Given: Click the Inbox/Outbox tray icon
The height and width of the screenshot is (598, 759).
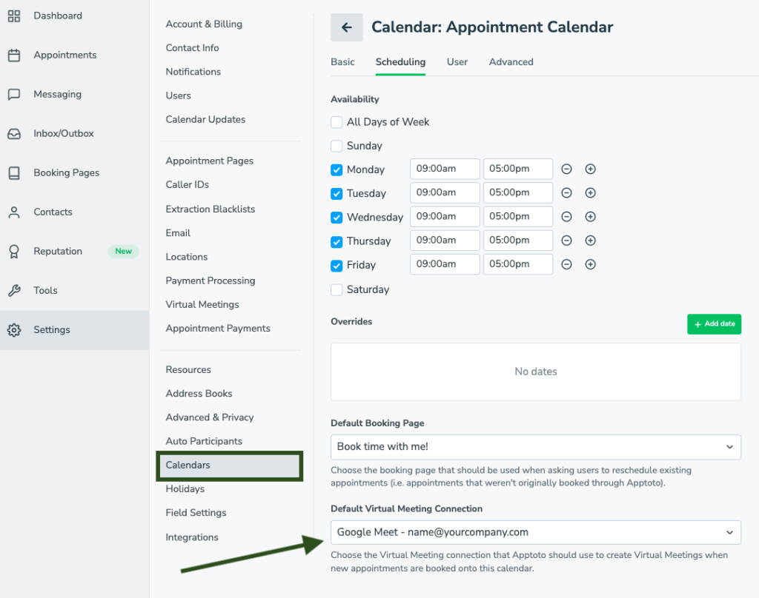Looking at the screenshot, I should click(x=14, y=134).
